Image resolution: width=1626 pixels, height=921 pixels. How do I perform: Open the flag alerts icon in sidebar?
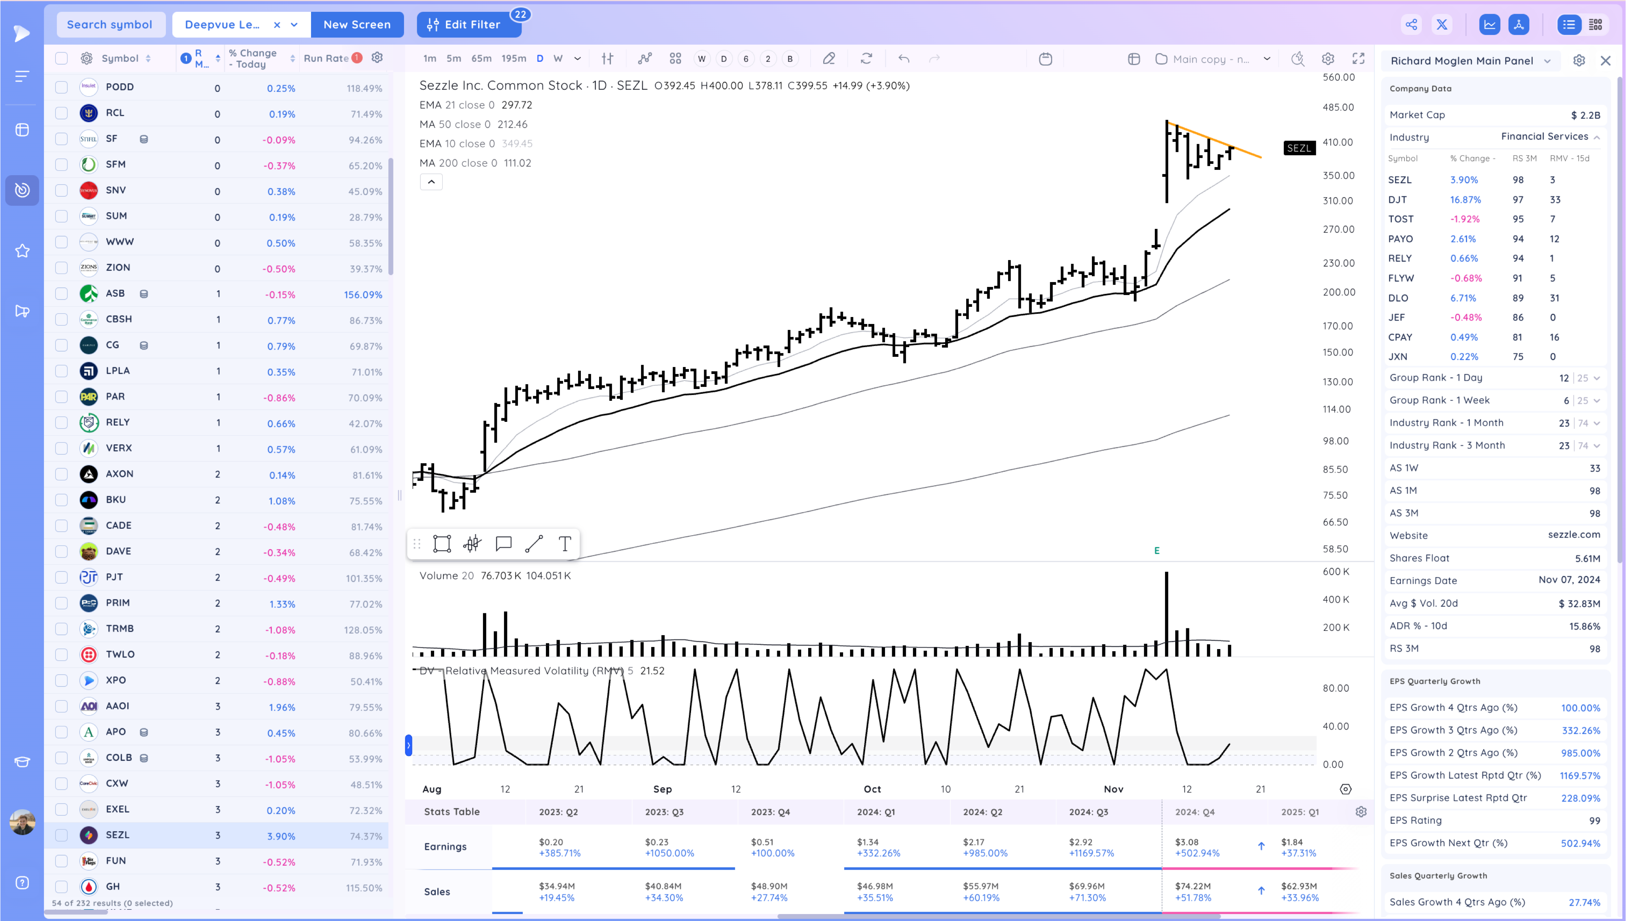point(22,311)
